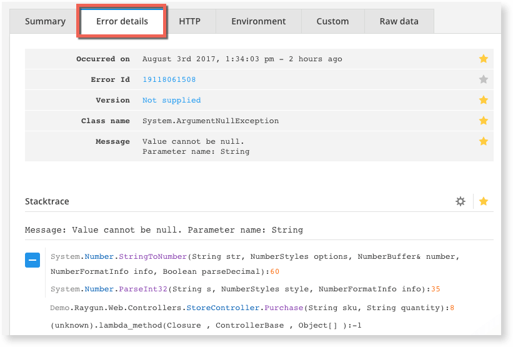Click line number 60 in stacktrace
This screenshot has height=347, width=513.
point(275,272)
